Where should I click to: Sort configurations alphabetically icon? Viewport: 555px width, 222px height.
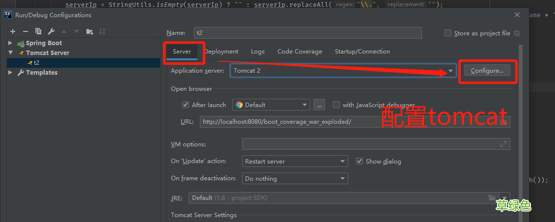point(102,31)
